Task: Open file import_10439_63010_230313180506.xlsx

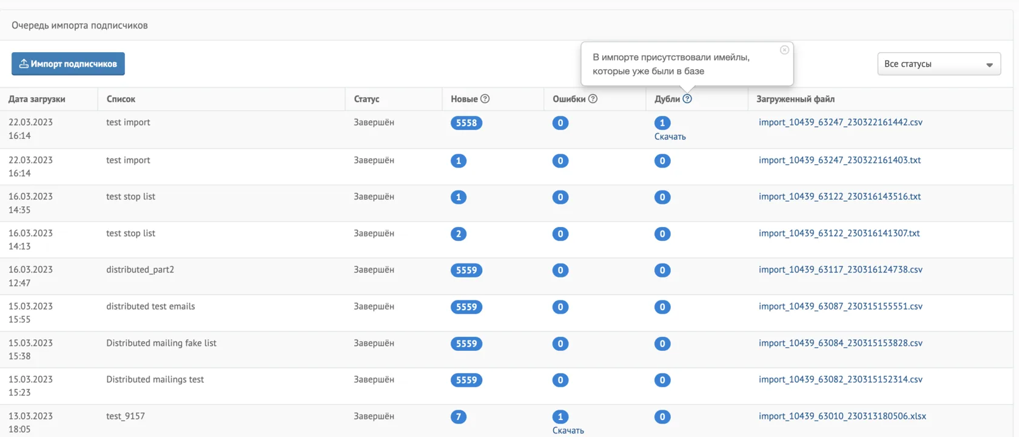Action: pyautogui.click(x=842, y=416)
